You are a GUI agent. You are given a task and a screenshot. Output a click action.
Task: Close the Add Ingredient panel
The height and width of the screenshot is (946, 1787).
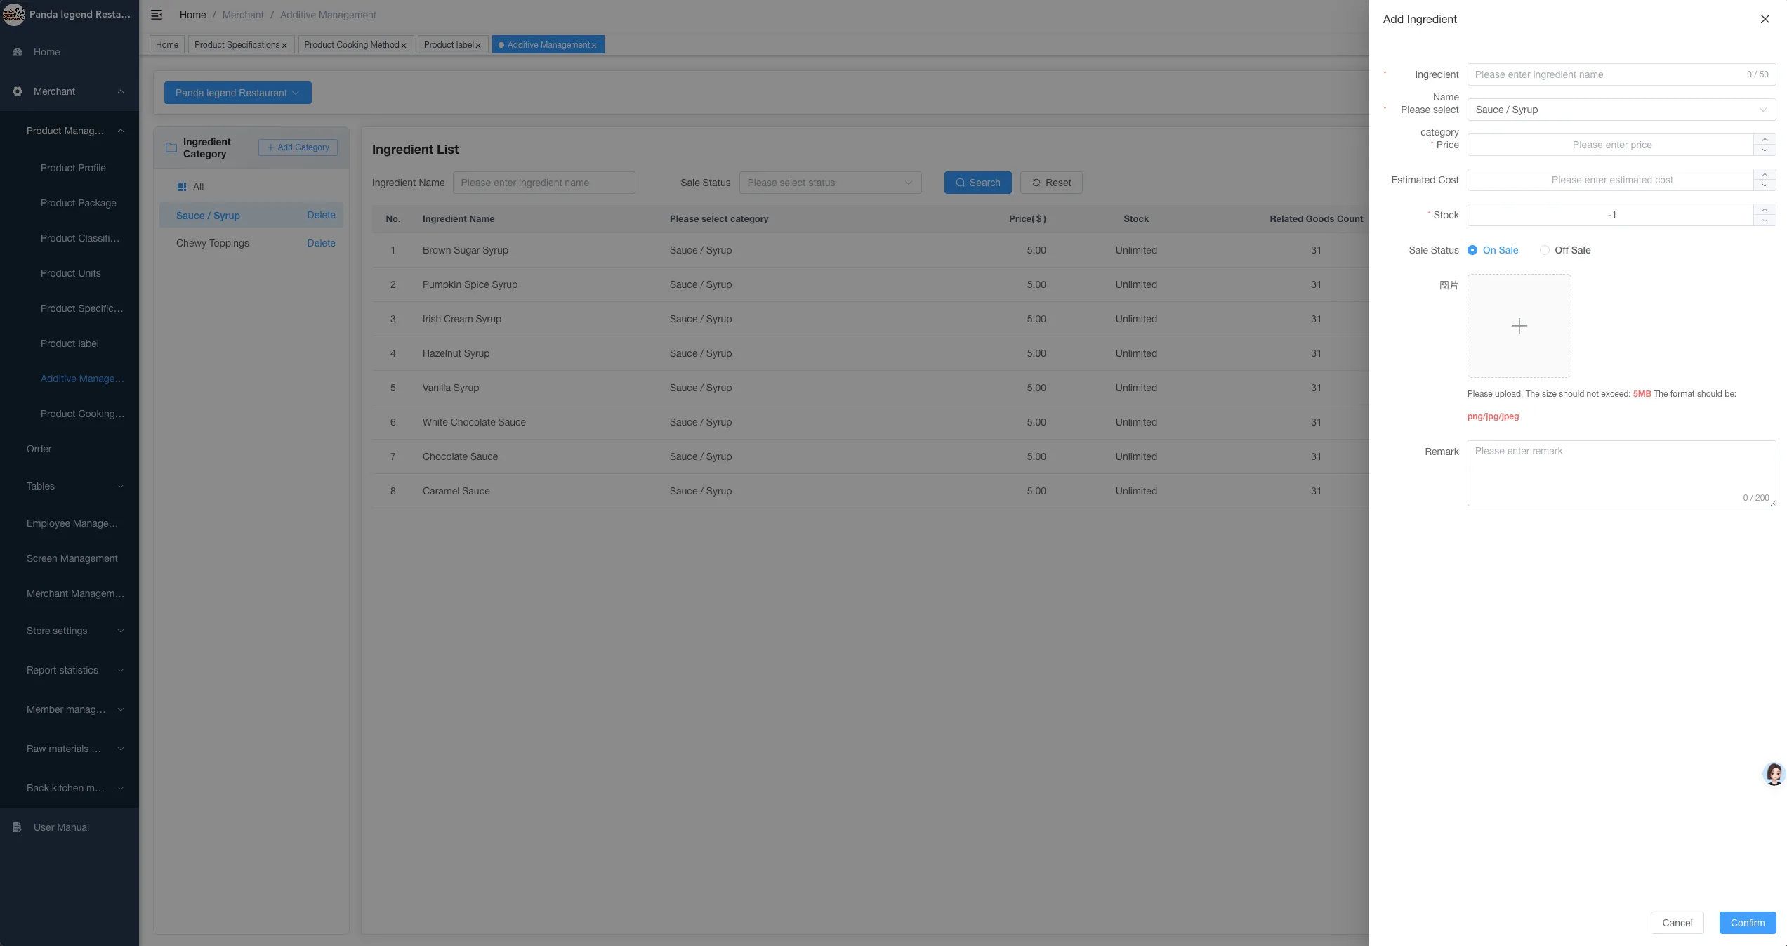point(1765,19)
